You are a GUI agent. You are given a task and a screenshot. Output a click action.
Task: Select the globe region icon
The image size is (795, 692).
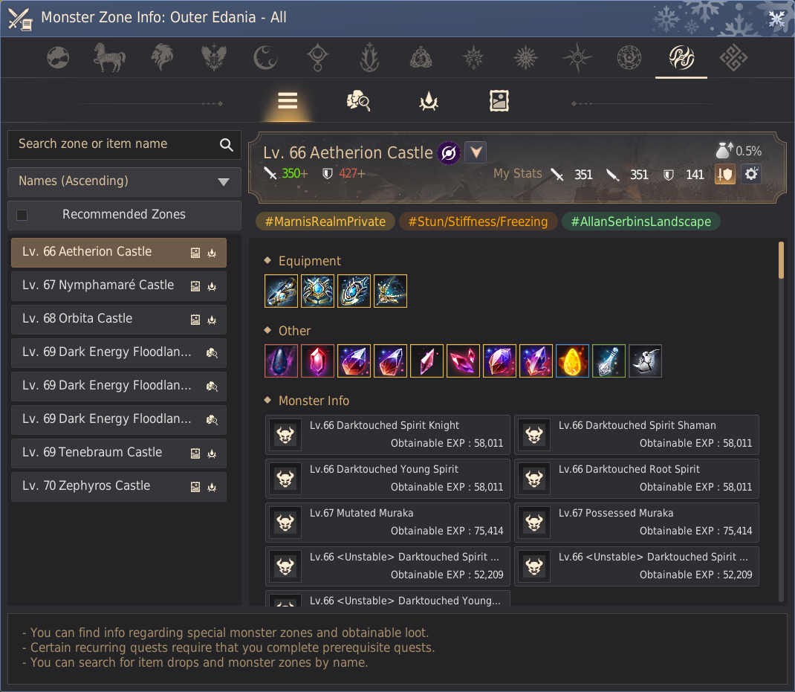(58, 57)
